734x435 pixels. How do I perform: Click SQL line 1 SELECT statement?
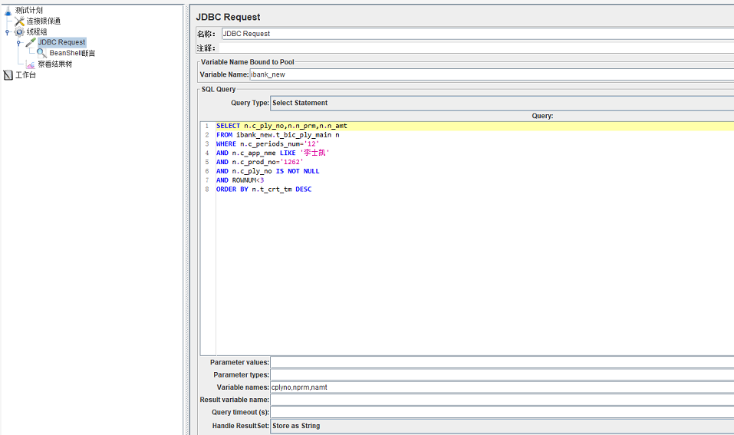(281, 126)
